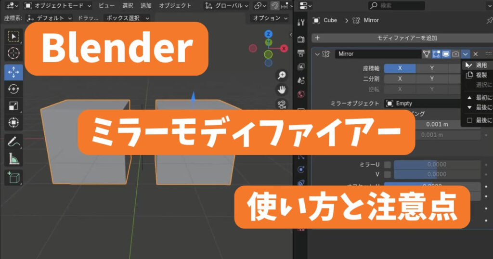493x259 pixels.
Task: Toggle X in the 座標軸 row
Action: click(x=400, y=68)
